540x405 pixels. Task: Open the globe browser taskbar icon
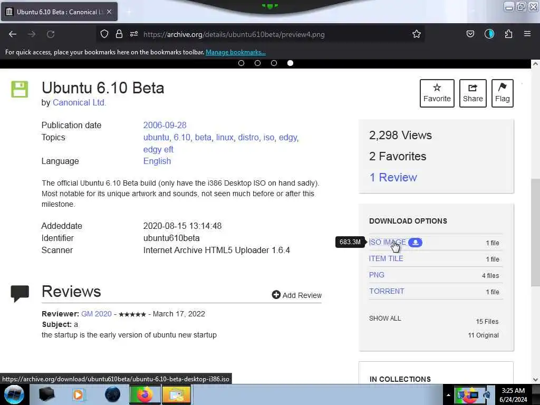(x=112, y=394)
